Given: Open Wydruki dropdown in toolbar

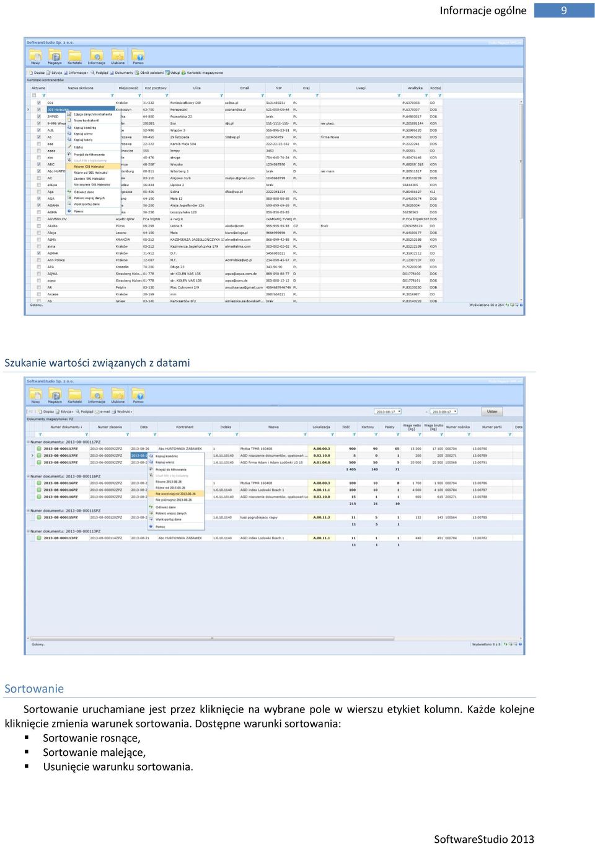Looking at the screenshot, I should click(123, 411).
